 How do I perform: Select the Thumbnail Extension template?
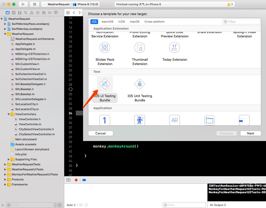(140, 54)
